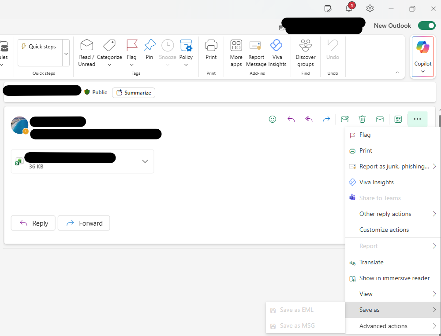Open the notifications bell icon

coord(349,8)
